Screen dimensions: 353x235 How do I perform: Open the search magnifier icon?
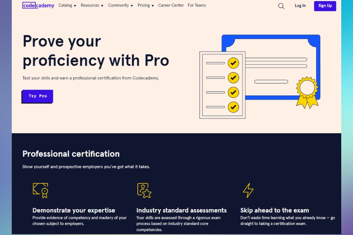pos(281,6)
